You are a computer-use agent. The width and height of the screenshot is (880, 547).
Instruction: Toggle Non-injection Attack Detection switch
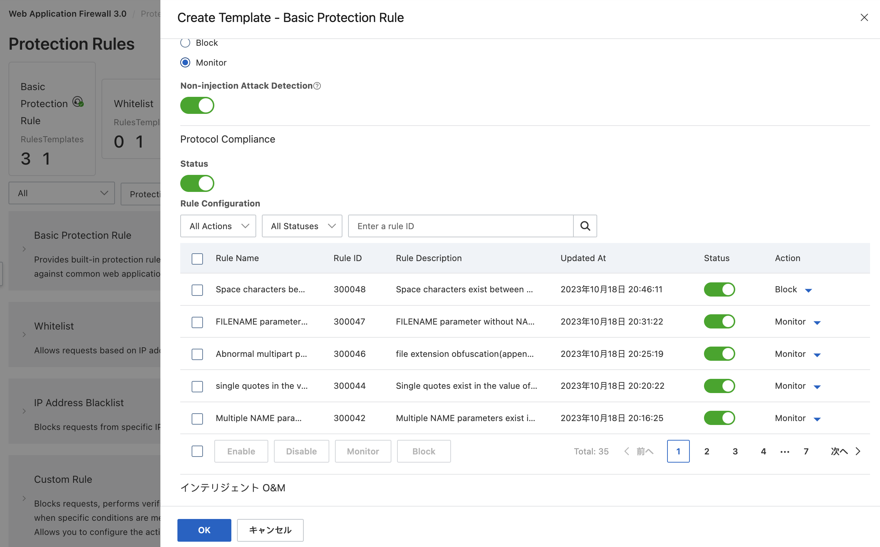197,105
